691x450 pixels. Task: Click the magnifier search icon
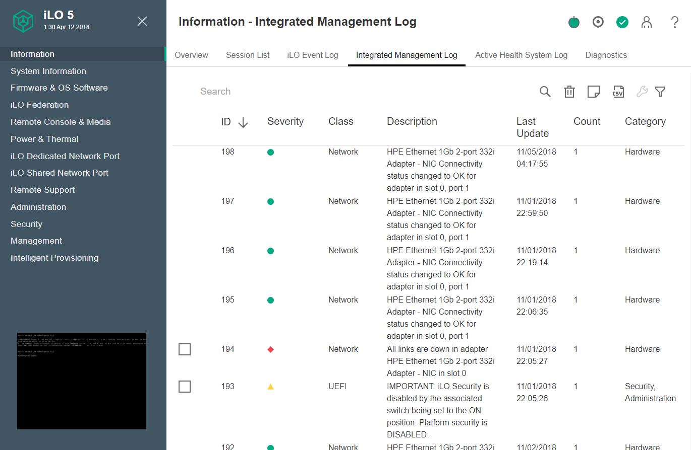point(545,92)
